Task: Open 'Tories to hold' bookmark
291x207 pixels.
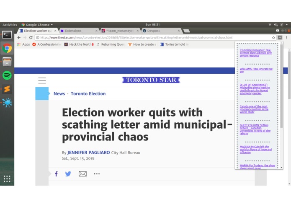Action: click(175, 44)
